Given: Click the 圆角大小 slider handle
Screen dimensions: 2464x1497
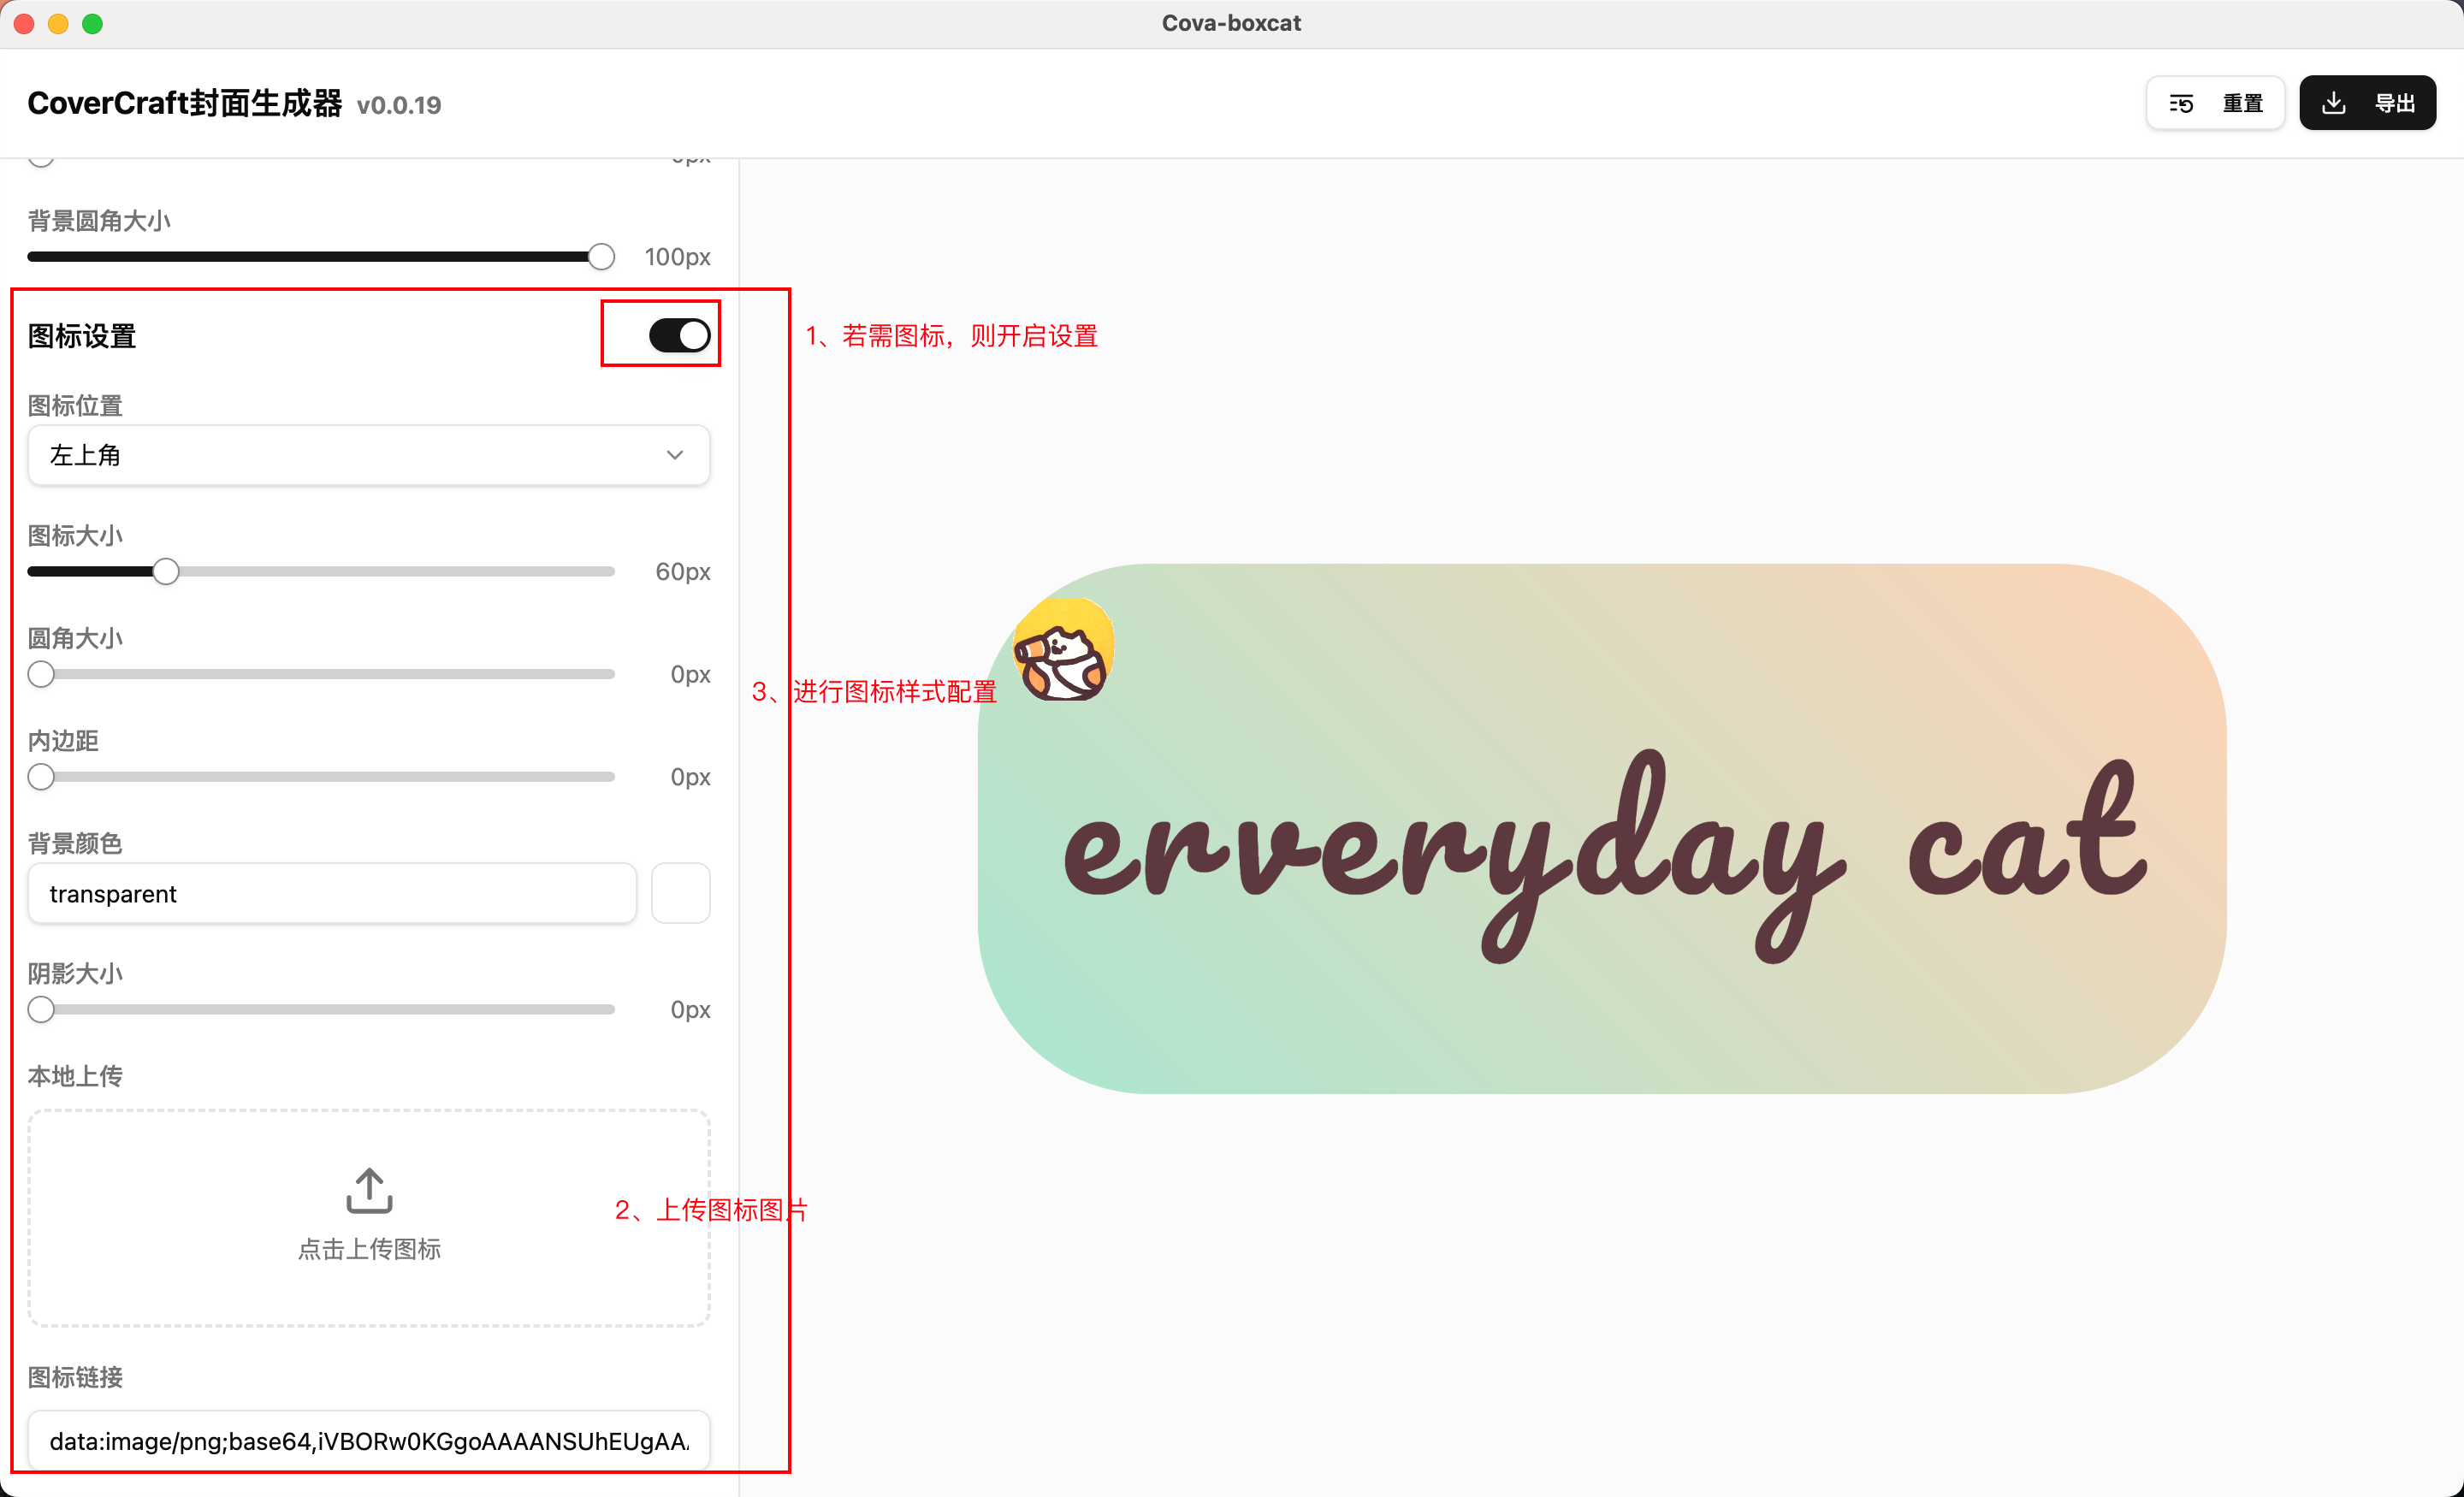Looking at the screenshot, I should (41, 675).
